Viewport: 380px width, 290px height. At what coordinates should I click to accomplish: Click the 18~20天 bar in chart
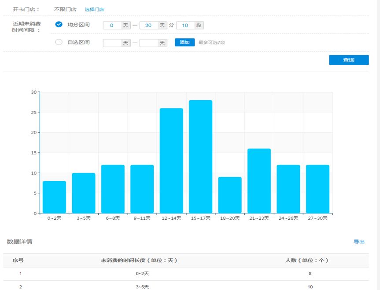[230, 195]
